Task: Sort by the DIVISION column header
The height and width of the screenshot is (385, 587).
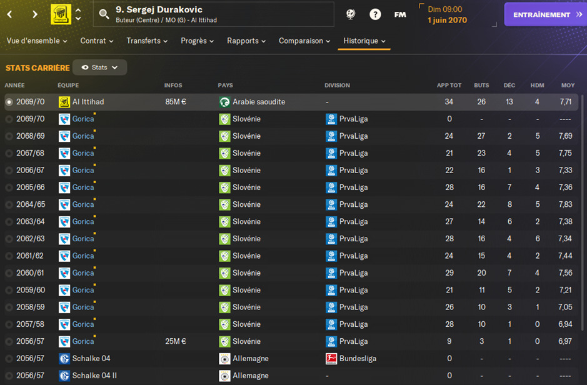Action: point(338,85)
